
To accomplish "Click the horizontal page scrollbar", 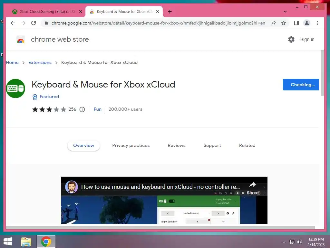I will tap(160, 228).
